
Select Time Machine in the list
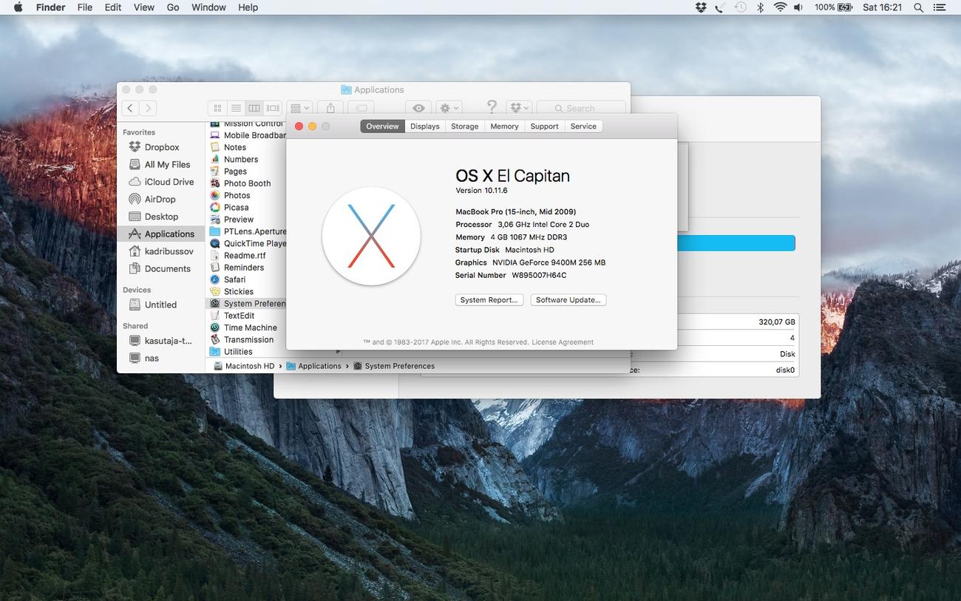250,327
